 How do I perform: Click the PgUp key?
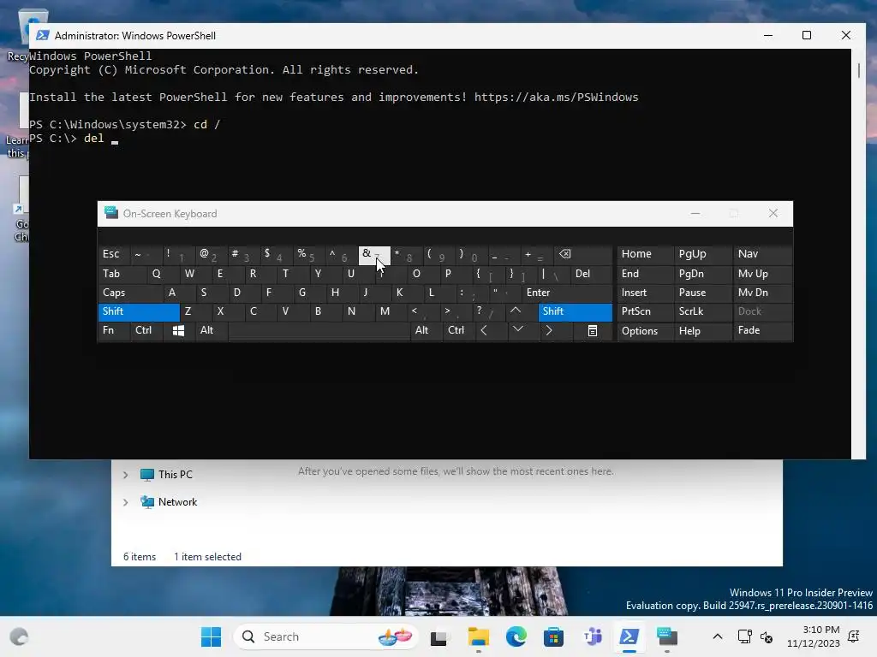(x=702, y=254)
